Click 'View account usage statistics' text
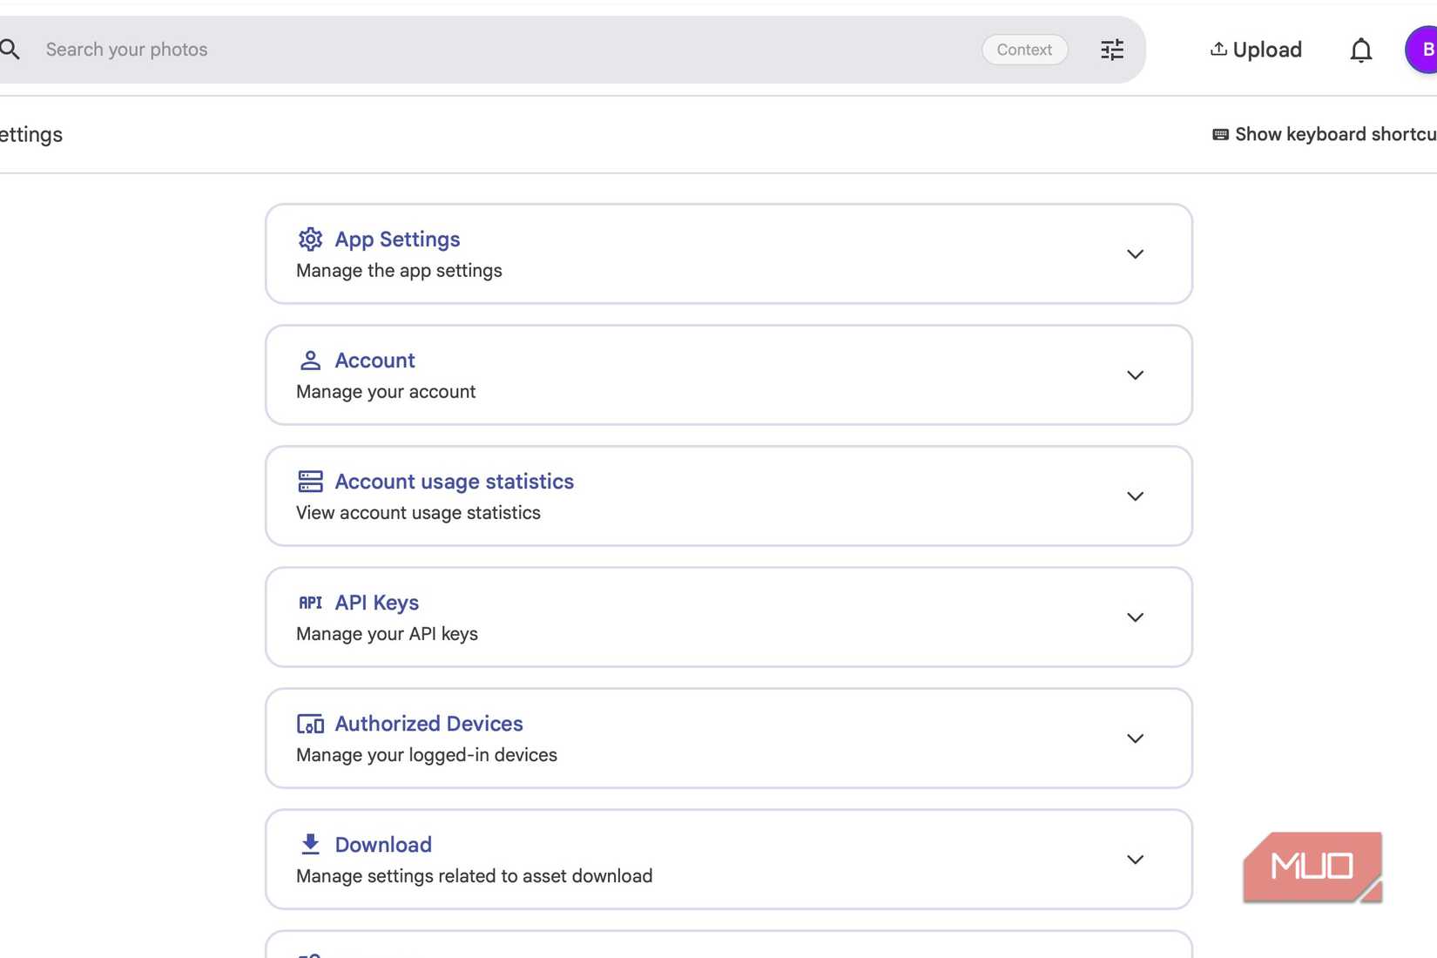1437x958 pixels. pos(418,513)
